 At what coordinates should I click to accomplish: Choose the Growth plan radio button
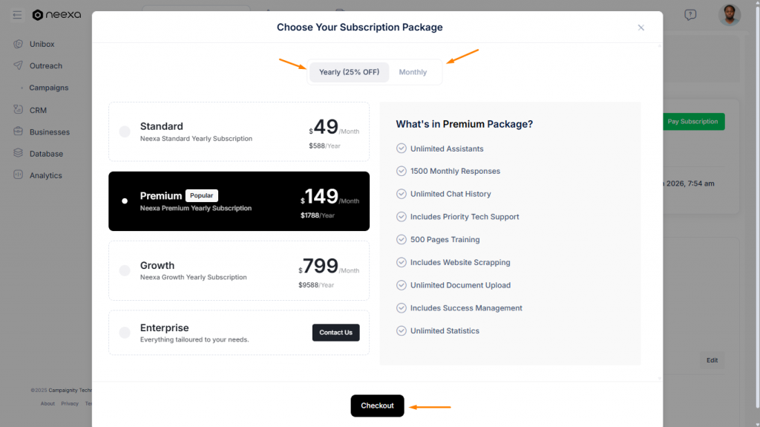(125, 270)
